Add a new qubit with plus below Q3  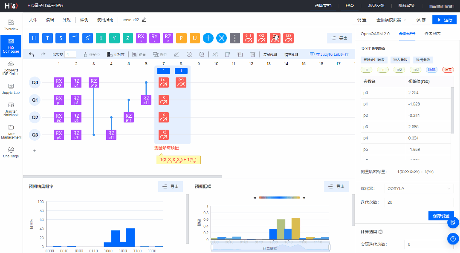[35, 151]
